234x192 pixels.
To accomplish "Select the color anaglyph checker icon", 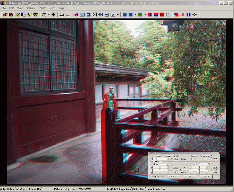I will (140, 14).
